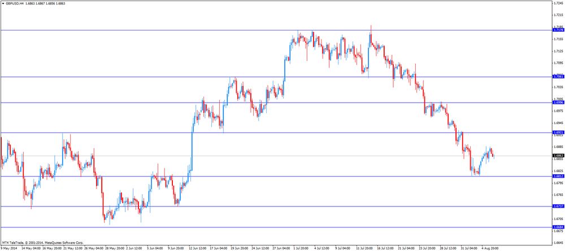This screenshot has height=251, width=565.
Task: Select the 1.6921 blue price label
Action: coord(558,133)
